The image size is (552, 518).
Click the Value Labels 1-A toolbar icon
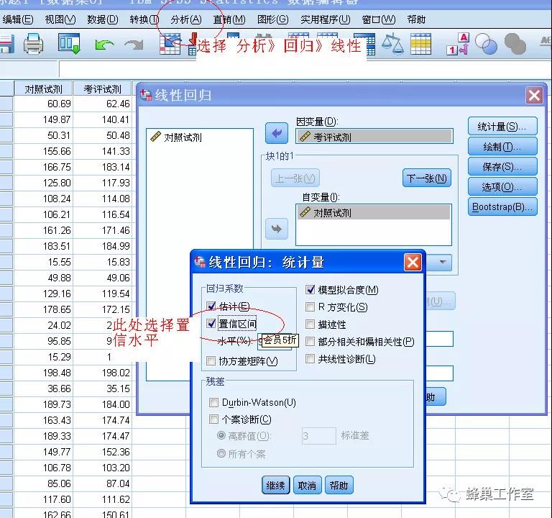tap(458, 45)
